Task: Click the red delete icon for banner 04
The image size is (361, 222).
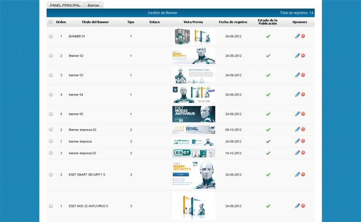Action: point(303,94)
